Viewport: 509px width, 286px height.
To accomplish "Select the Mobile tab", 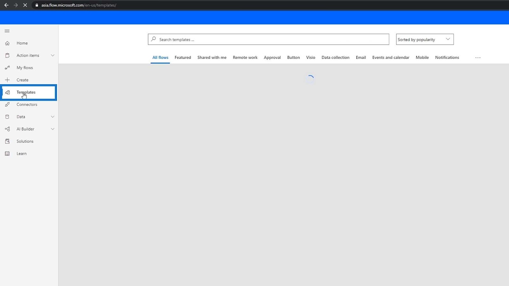I will point(422,58).
